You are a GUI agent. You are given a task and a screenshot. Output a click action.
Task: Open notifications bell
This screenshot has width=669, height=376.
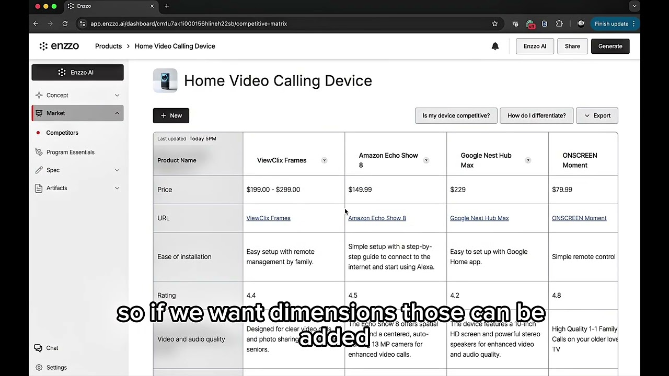click(495, 46)
